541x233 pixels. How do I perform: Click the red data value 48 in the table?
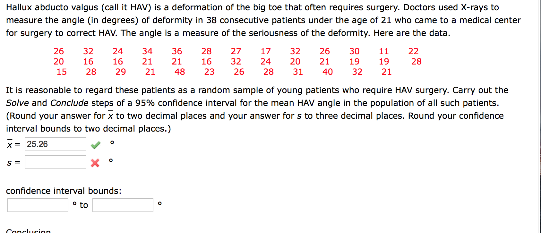coord(180,72)
